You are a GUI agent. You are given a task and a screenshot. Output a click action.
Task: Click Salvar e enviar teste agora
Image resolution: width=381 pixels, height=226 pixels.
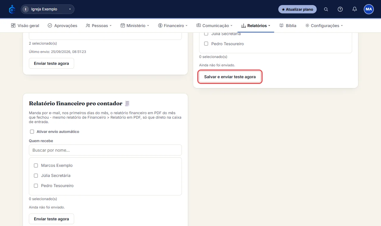click(230, 77)
